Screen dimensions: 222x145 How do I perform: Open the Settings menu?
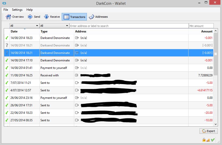17,10
